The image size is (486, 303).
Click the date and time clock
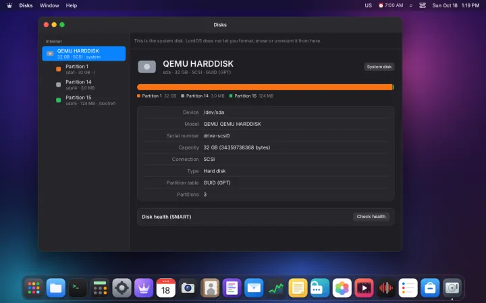click(456, 5)
